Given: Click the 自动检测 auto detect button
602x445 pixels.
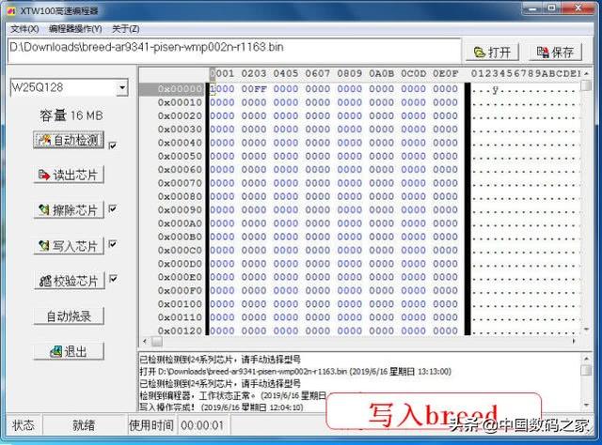Looking at the screenshot, I should 69,140.
